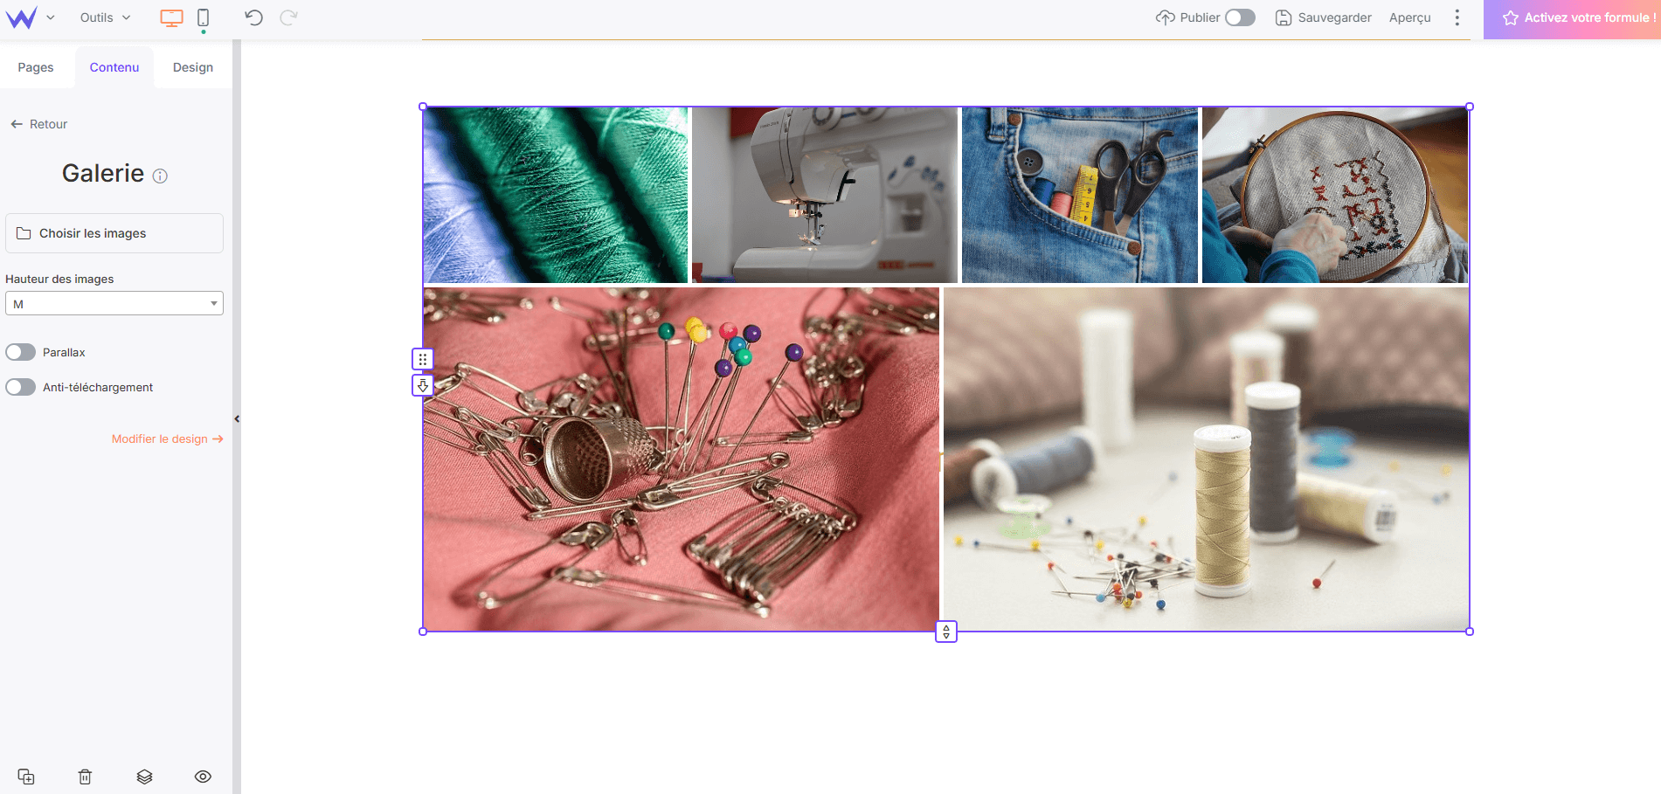Viewport: 1661px width, 794px height.
Task: Collapse the left sidebar panel arrow
Action: click(x=237, y=419)
